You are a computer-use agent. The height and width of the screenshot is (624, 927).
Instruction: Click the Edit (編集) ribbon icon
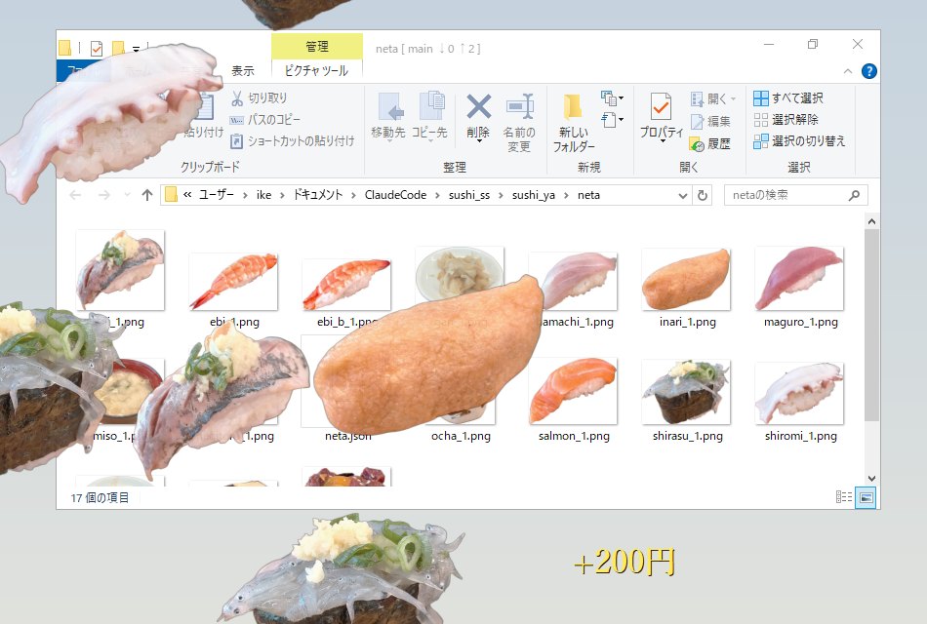(698, 121)
